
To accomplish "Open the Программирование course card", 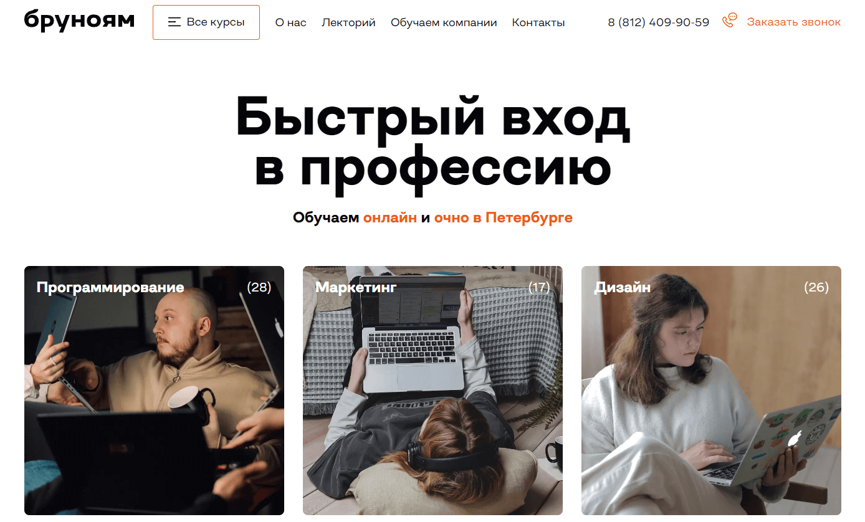I will pos(154,391).
